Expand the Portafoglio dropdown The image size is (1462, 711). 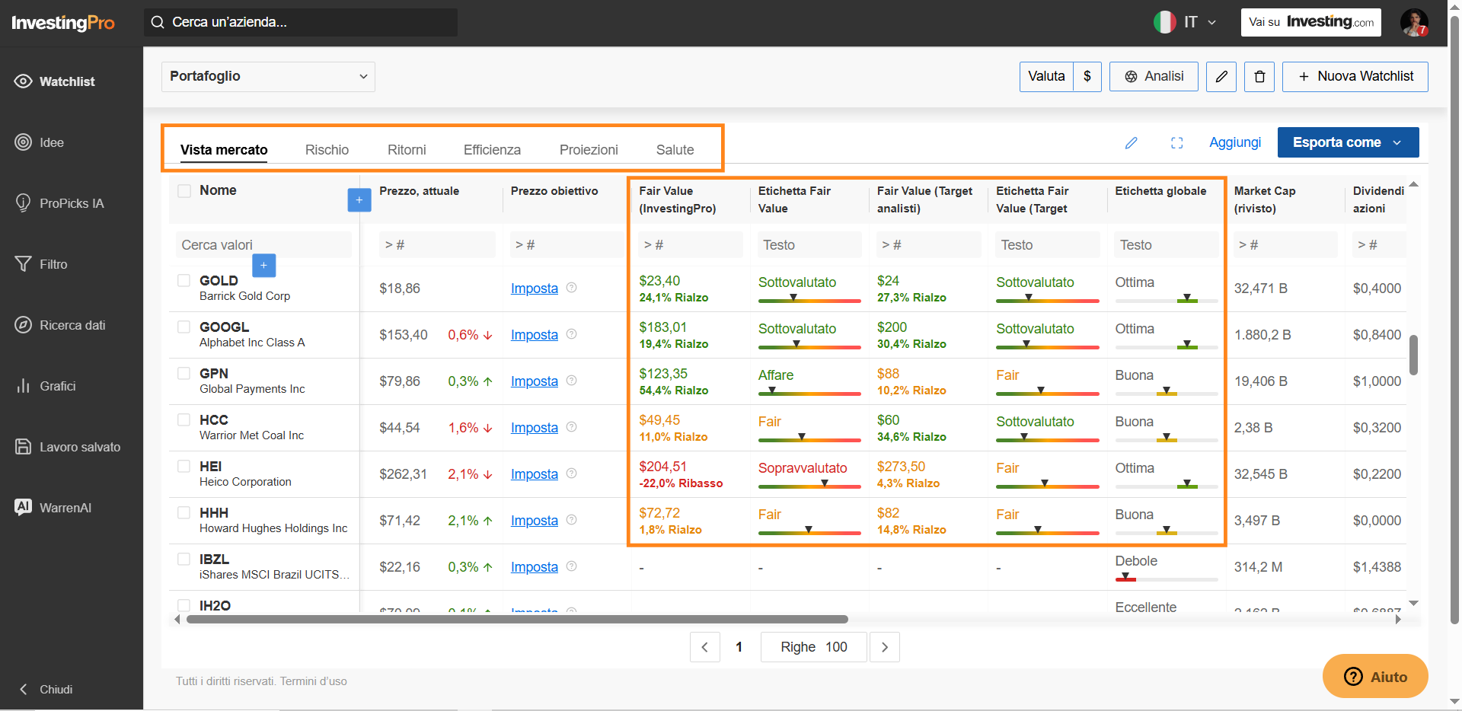[x=268, y=77]
